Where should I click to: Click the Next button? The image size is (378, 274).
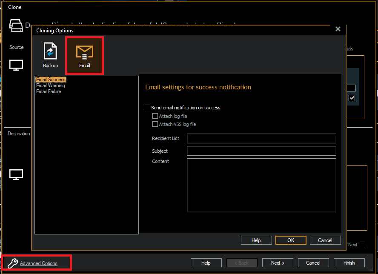278,263
